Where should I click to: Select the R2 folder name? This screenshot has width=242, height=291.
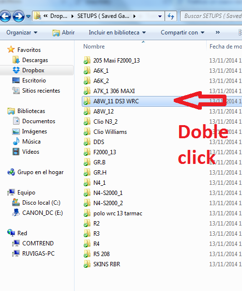tap(96, 224)
